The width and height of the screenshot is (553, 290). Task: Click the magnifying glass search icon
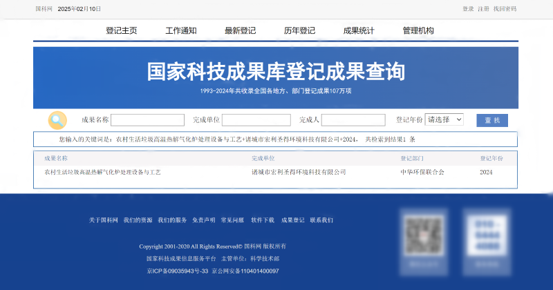tap(57, 120)
